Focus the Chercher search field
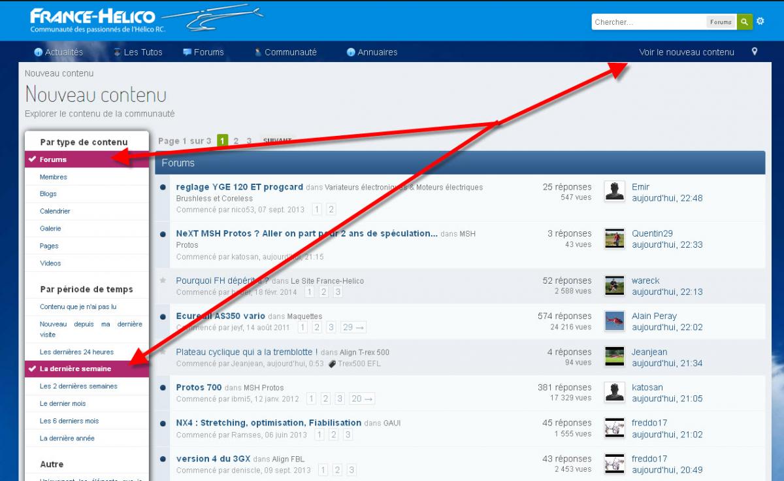This screenshot has height=481, width=784. [x=649, y=22]
